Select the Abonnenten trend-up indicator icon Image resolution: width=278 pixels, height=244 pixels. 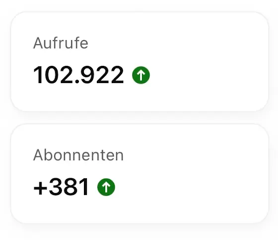[x=106, y=187]
